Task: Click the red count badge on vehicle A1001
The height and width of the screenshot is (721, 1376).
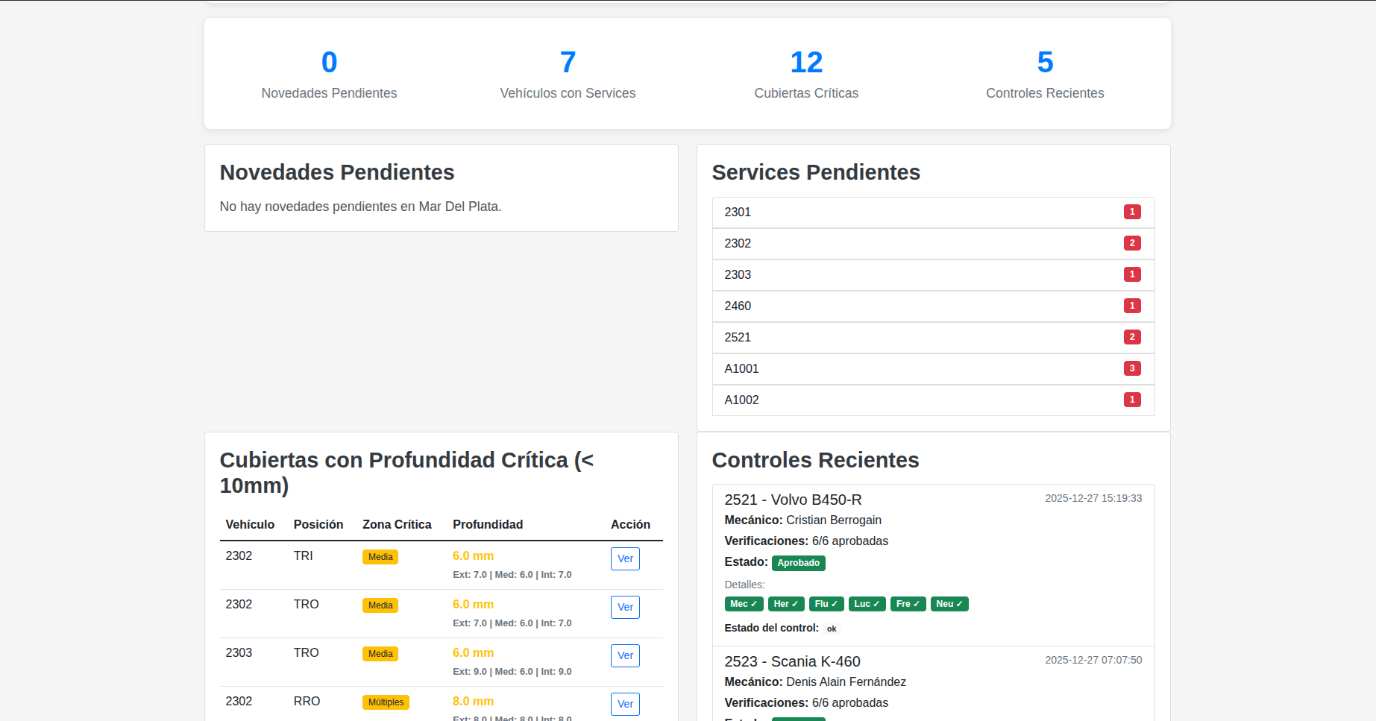Action: 1132,368
